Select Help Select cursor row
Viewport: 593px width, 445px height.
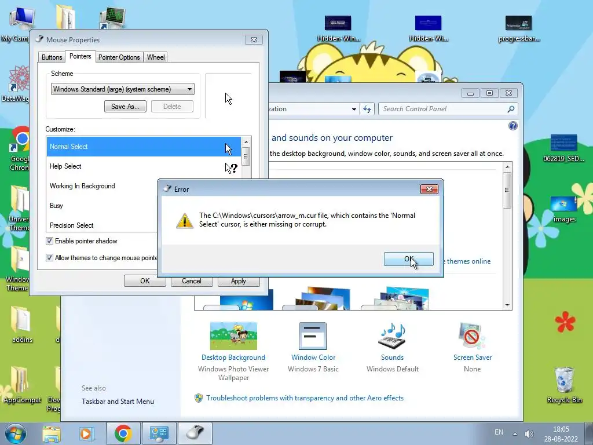click(x=144, y=166)
